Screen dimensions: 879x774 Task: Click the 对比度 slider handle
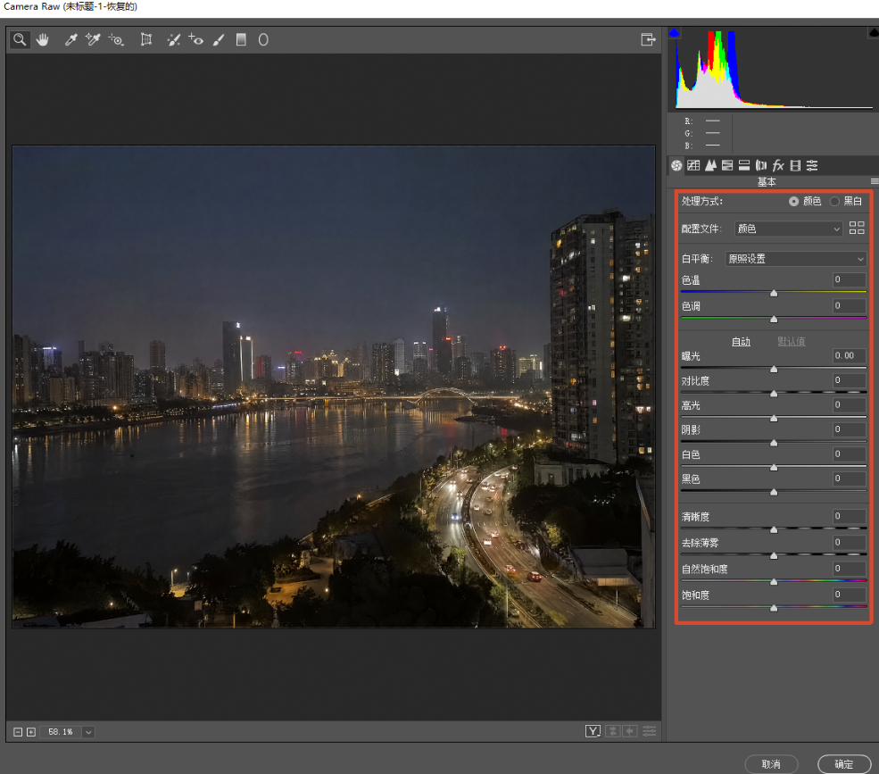(x=774, y=394)
